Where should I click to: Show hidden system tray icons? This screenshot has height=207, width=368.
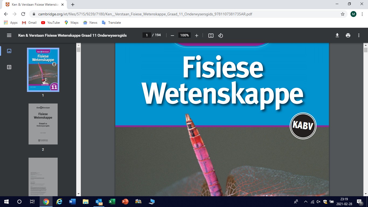305,202
